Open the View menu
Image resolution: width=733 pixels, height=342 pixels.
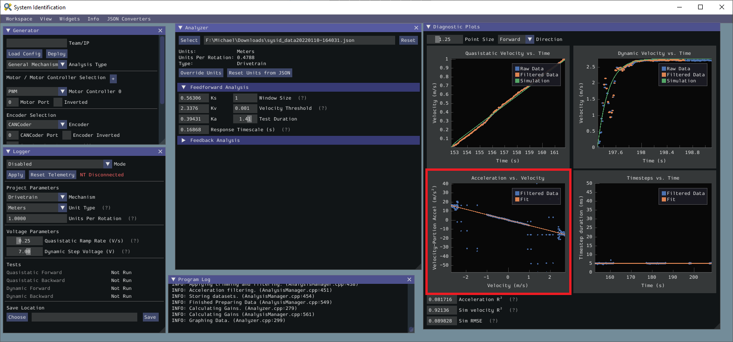(x=46, y=19)
